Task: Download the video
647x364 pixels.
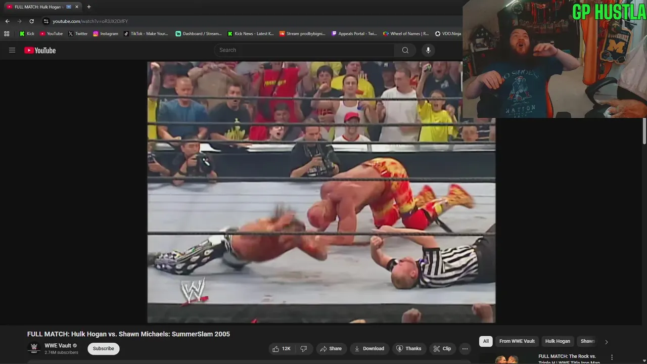Action: pos(369,348)
